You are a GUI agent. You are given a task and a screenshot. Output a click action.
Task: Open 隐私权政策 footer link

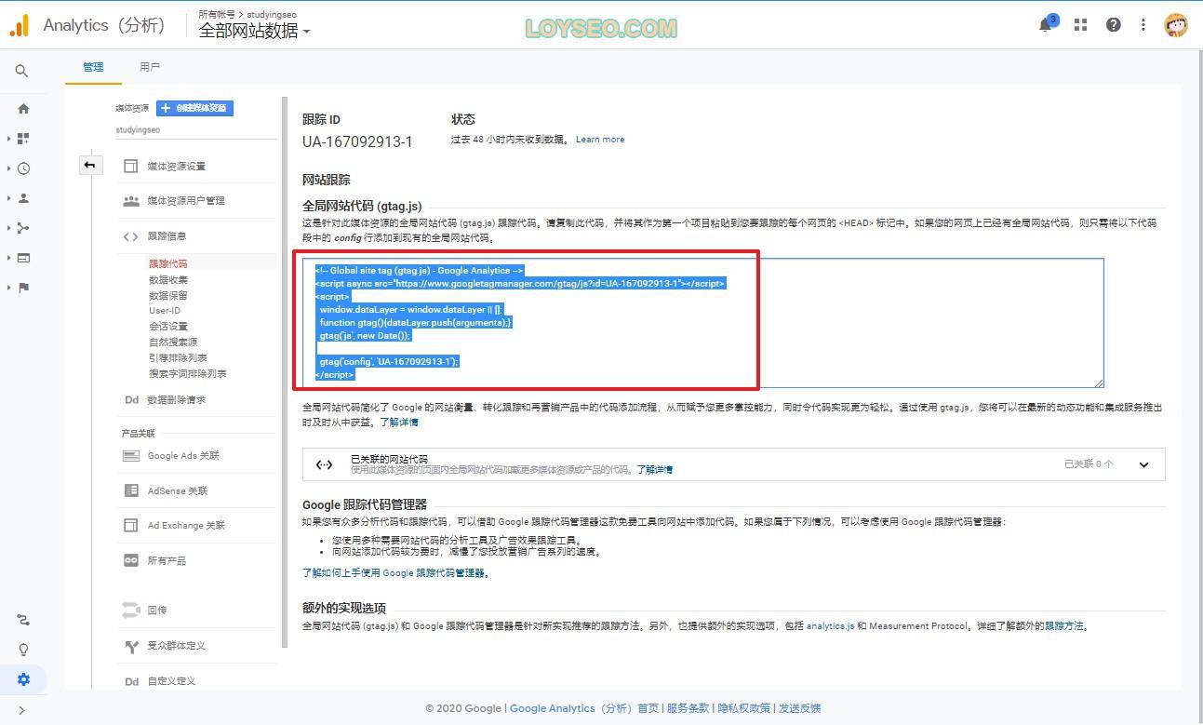click(x=744, y=708)
